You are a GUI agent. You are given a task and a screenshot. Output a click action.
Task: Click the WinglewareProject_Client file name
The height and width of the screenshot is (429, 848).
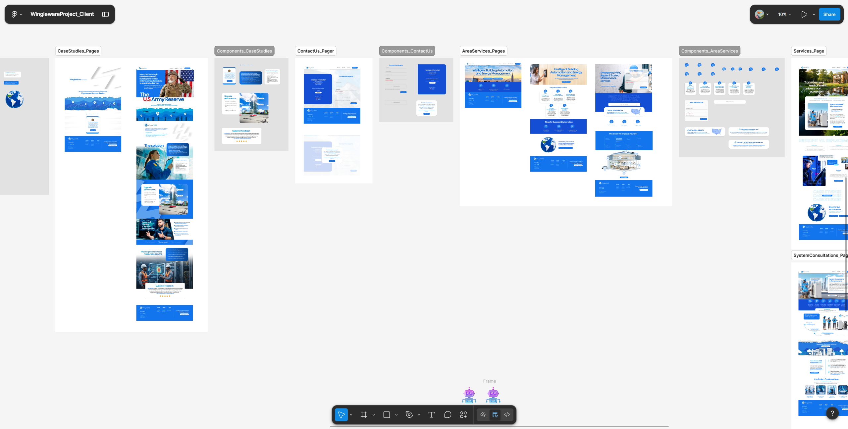62,14
